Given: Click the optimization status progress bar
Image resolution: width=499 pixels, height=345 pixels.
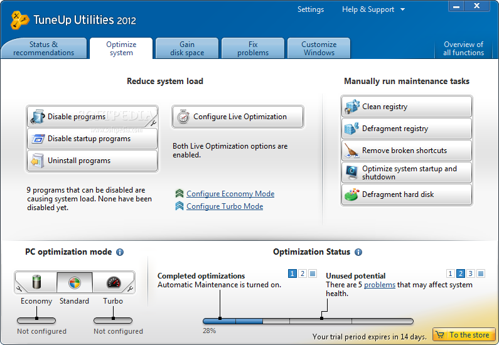Looking at the screenshot, I should [308, 321].
